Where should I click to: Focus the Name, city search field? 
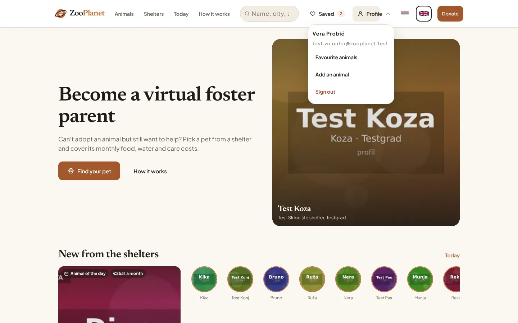(x=269, y=14)
